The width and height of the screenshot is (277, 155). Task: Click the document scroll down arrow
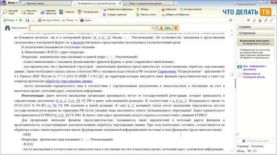(232, 151)
